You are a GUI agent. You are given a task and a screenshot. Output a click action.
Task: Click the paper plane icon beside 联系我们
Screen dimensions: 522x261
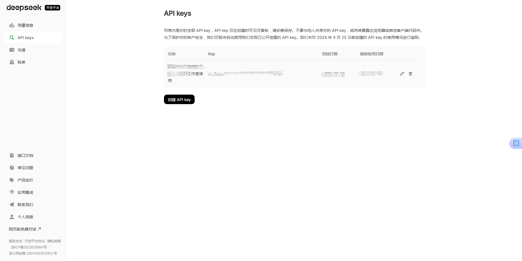pos(12,205)
